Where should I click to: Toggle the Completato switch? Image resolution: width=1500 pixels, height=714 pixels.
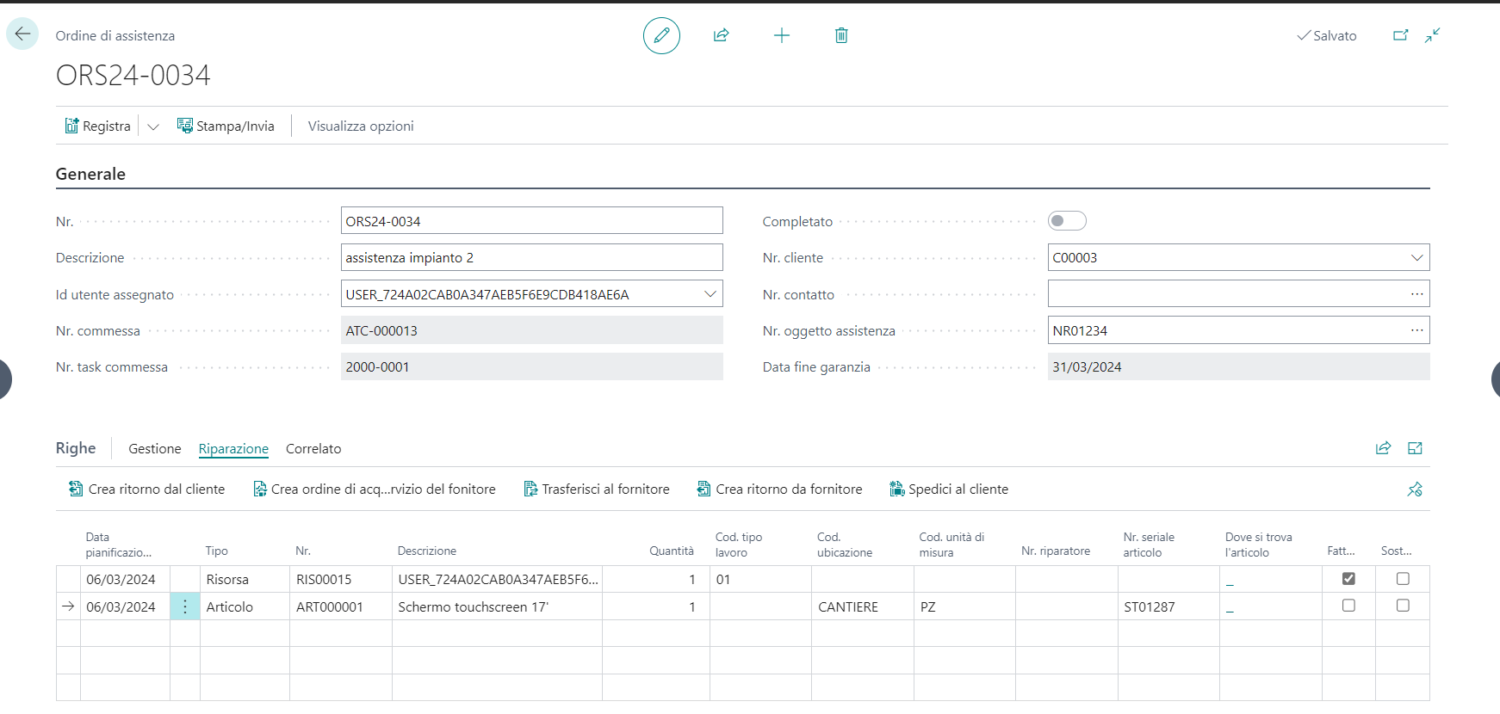click(x=1067, y=221)
